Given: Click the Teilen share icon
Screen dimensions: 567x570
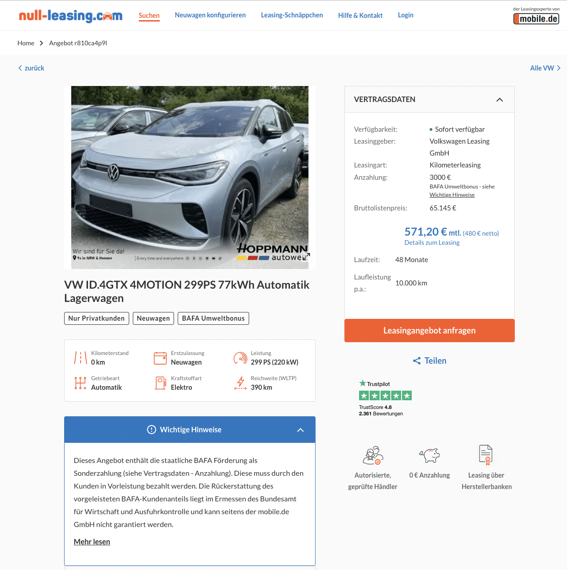Looking at the screenshot, I should click(416, 361).
